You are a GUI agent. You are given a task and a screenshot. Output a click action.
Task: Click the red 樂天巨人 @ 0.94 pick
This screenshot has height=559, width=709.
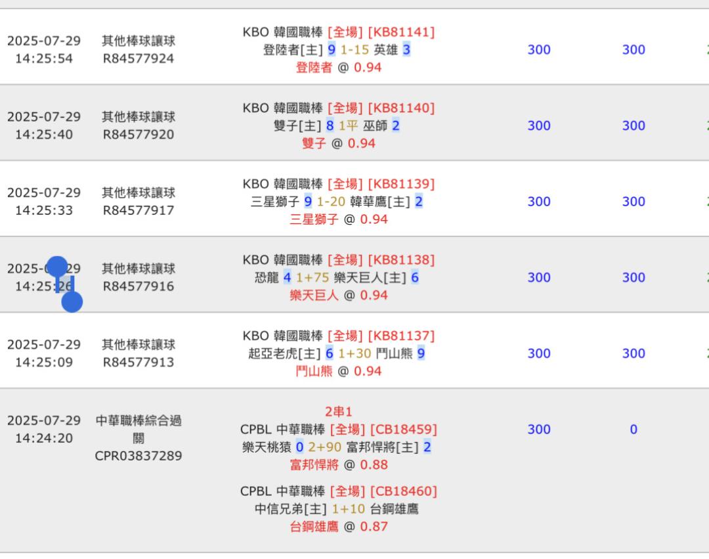(339, 296)
